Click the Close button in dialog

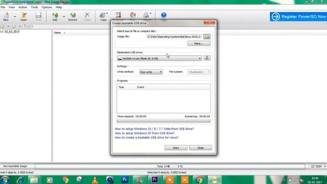click(x=200, y=148)
